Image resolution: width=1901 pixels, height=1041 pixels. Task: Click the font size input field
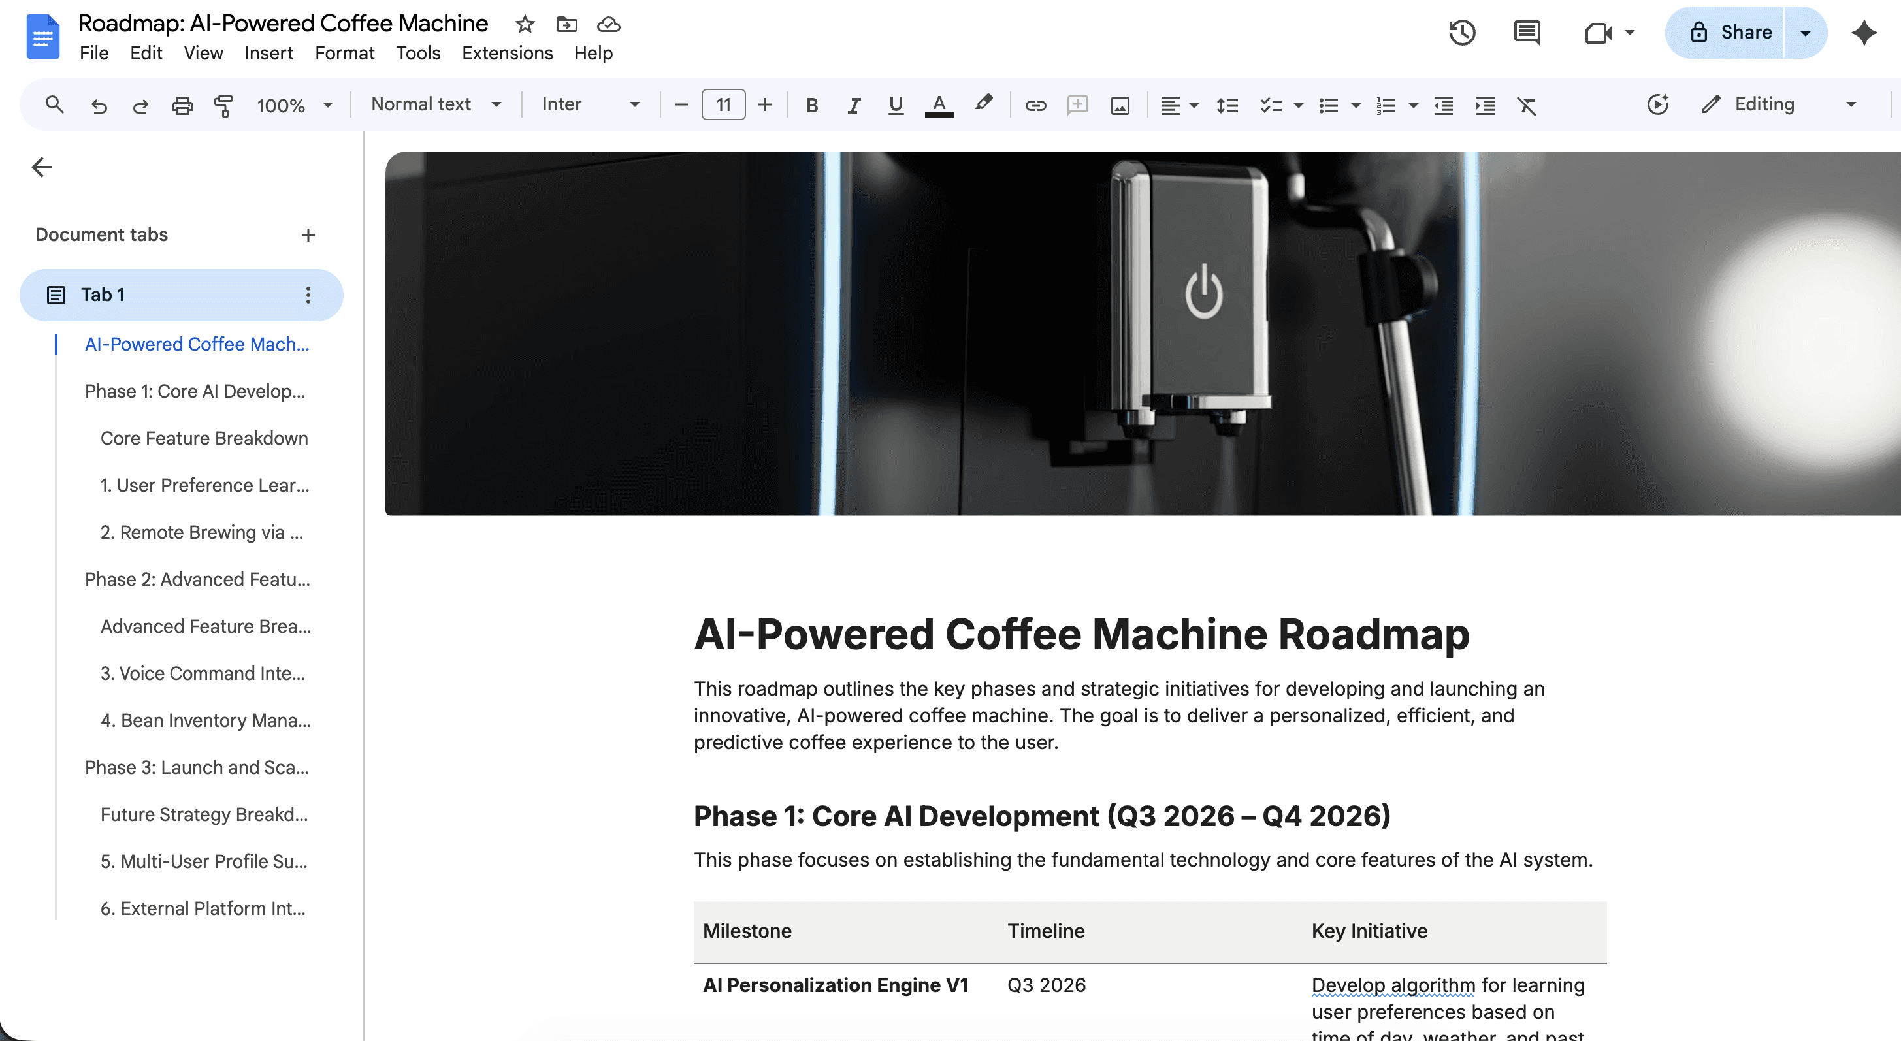[723, 104]
